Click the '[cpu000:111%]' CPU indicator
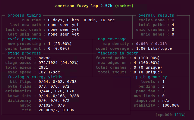Screen dimensions: 194x120 click(171, 115)
